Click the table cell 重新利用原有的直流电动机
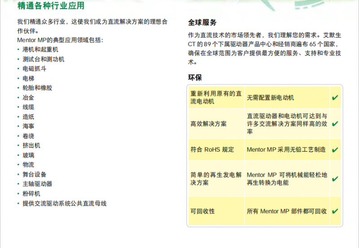This screenshot has height=248, width=359. (216, 97)
